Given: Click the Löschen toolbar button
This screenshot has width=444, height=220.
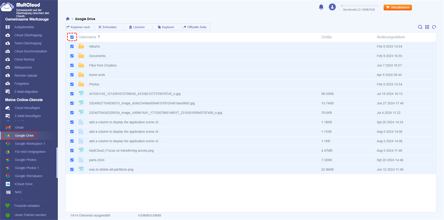Looking at the screenshot, I should [x=137, y=27].
